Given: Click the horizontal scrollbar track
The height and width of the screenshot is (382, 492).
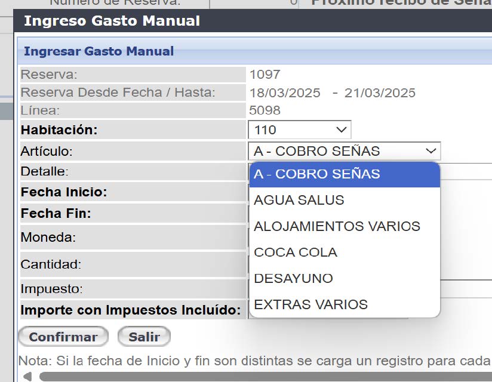Looking at the screenshot, I should [263, 377].
